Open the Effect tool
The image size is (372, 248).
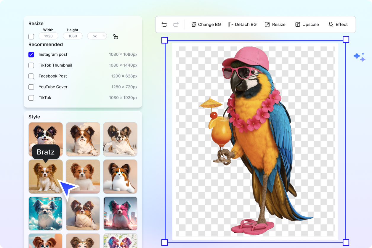pyautogui.click(x=338, y=25)
